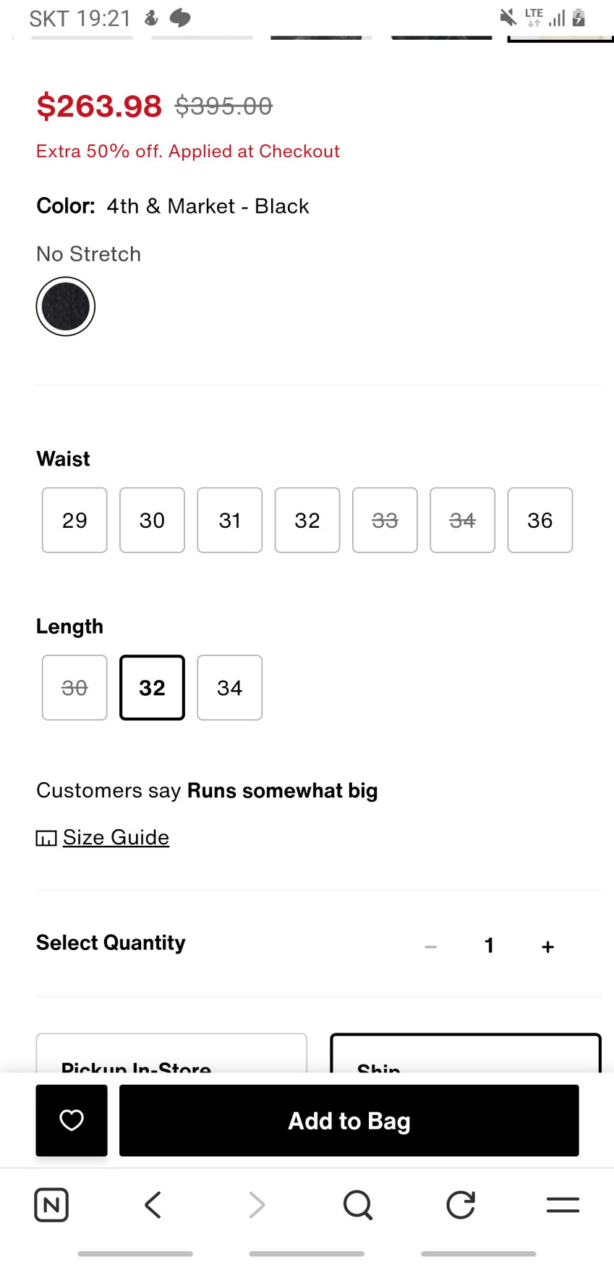Choose the Pickup In-Store option
614x1265 pixels.
tap(171, 1056)
